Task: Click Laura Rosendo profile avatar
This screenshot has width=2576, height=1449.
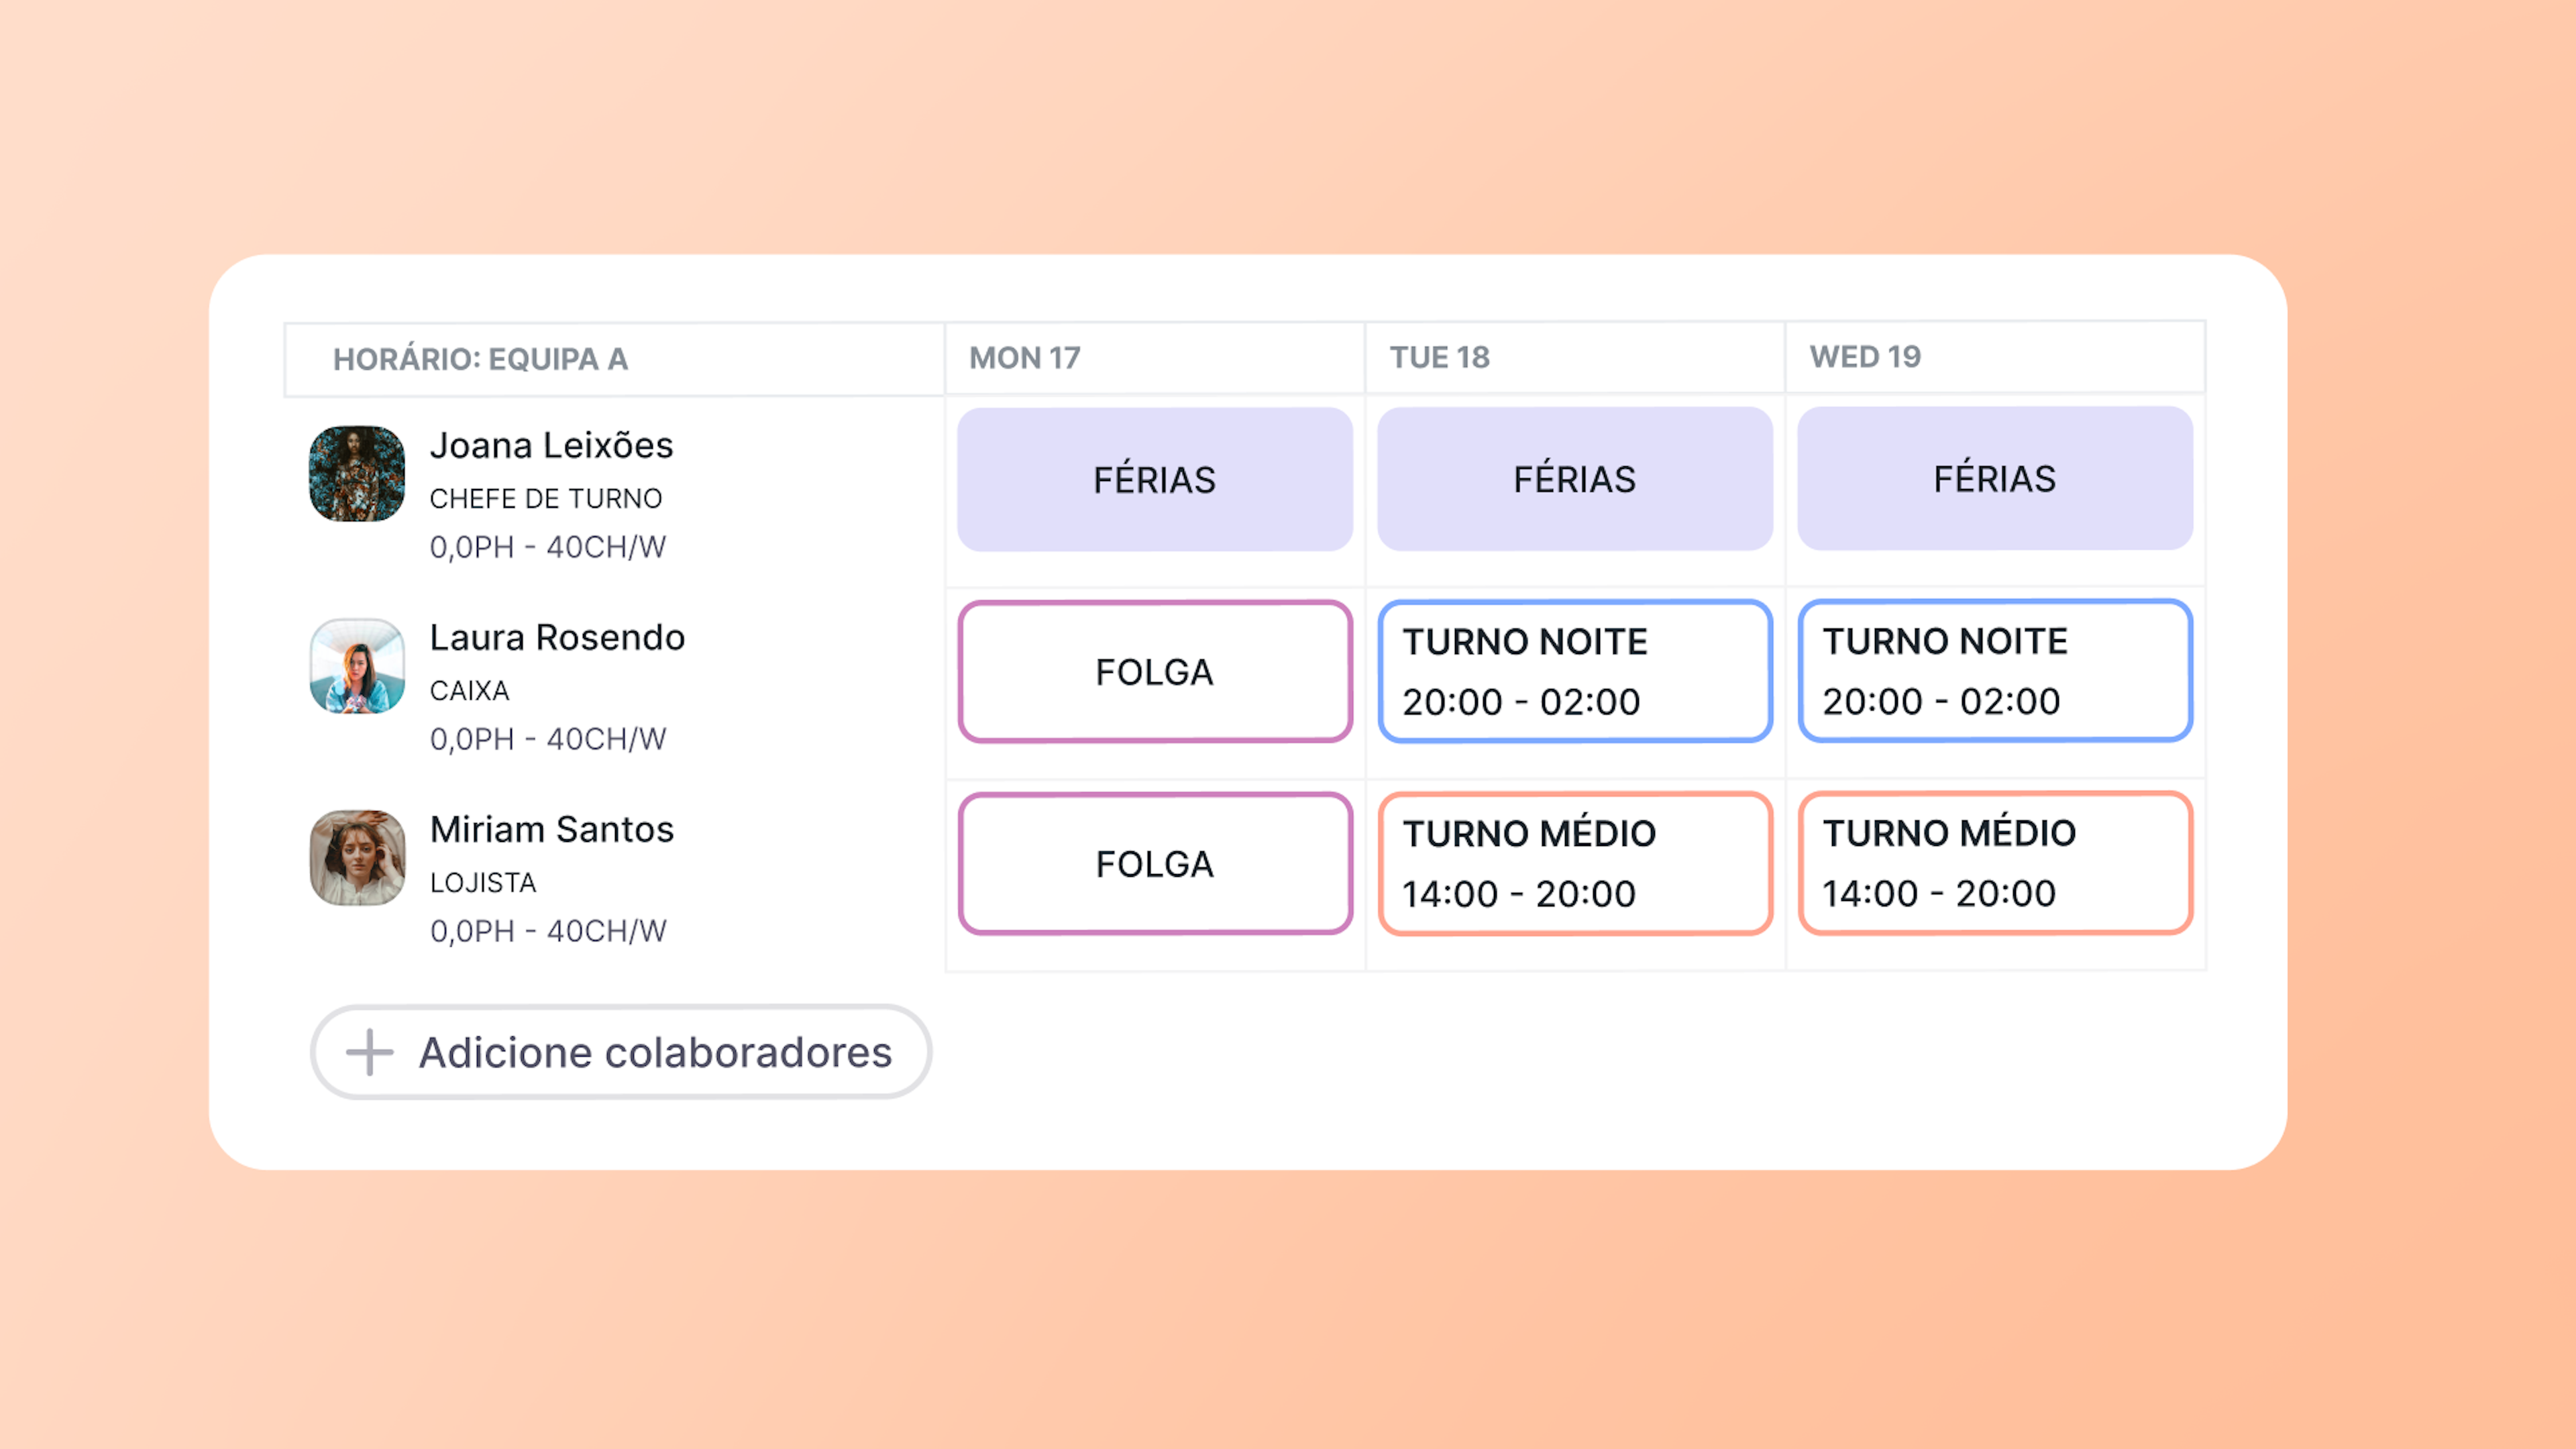Action: (357, 666)
